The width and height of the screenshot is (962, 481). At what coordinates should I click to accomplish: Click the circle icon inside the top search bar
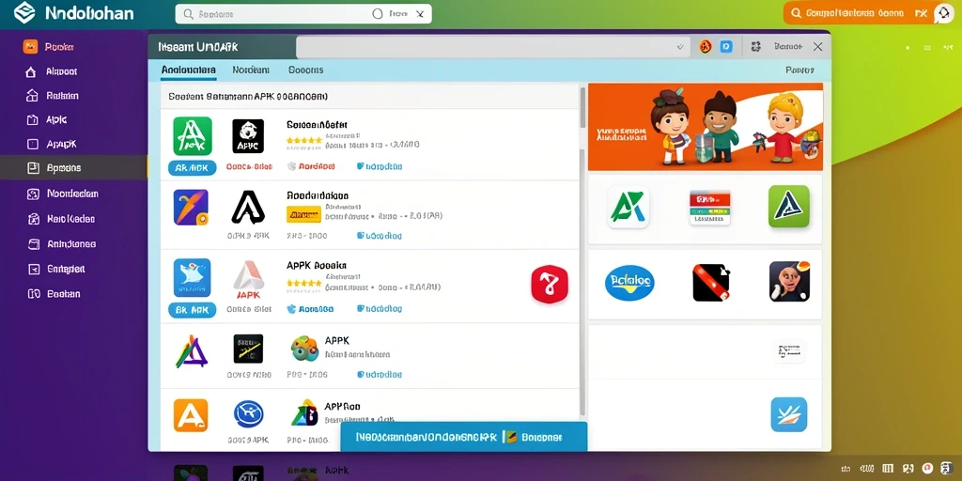378,13
